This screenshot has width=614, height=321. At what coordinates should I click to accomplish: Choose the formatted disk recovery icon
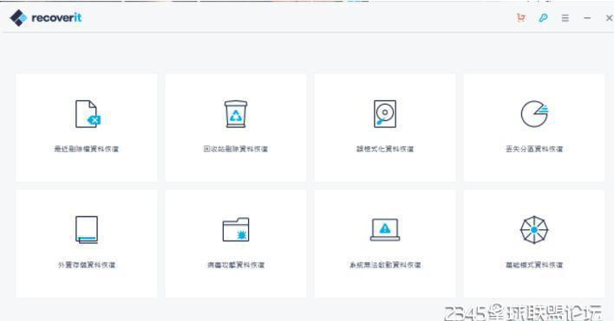[385, 114]
